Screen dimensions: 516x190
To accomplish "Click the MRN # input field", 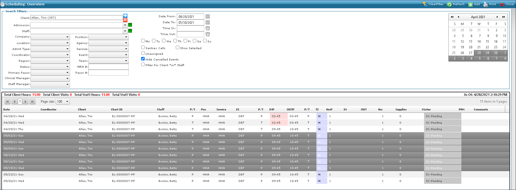I will tap(108, 67).
